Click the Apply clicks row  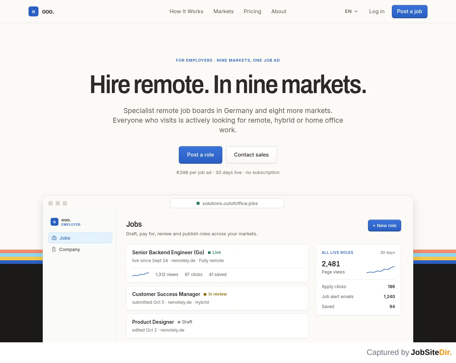358,287
